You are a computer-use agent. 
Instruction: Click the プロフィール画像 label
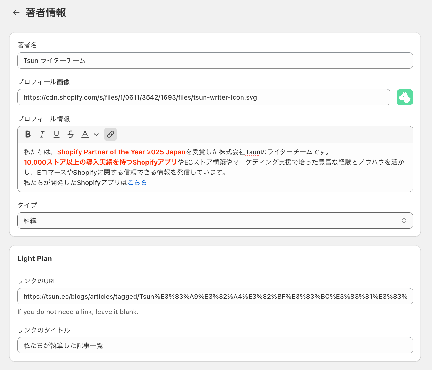[x=44, y=82]
